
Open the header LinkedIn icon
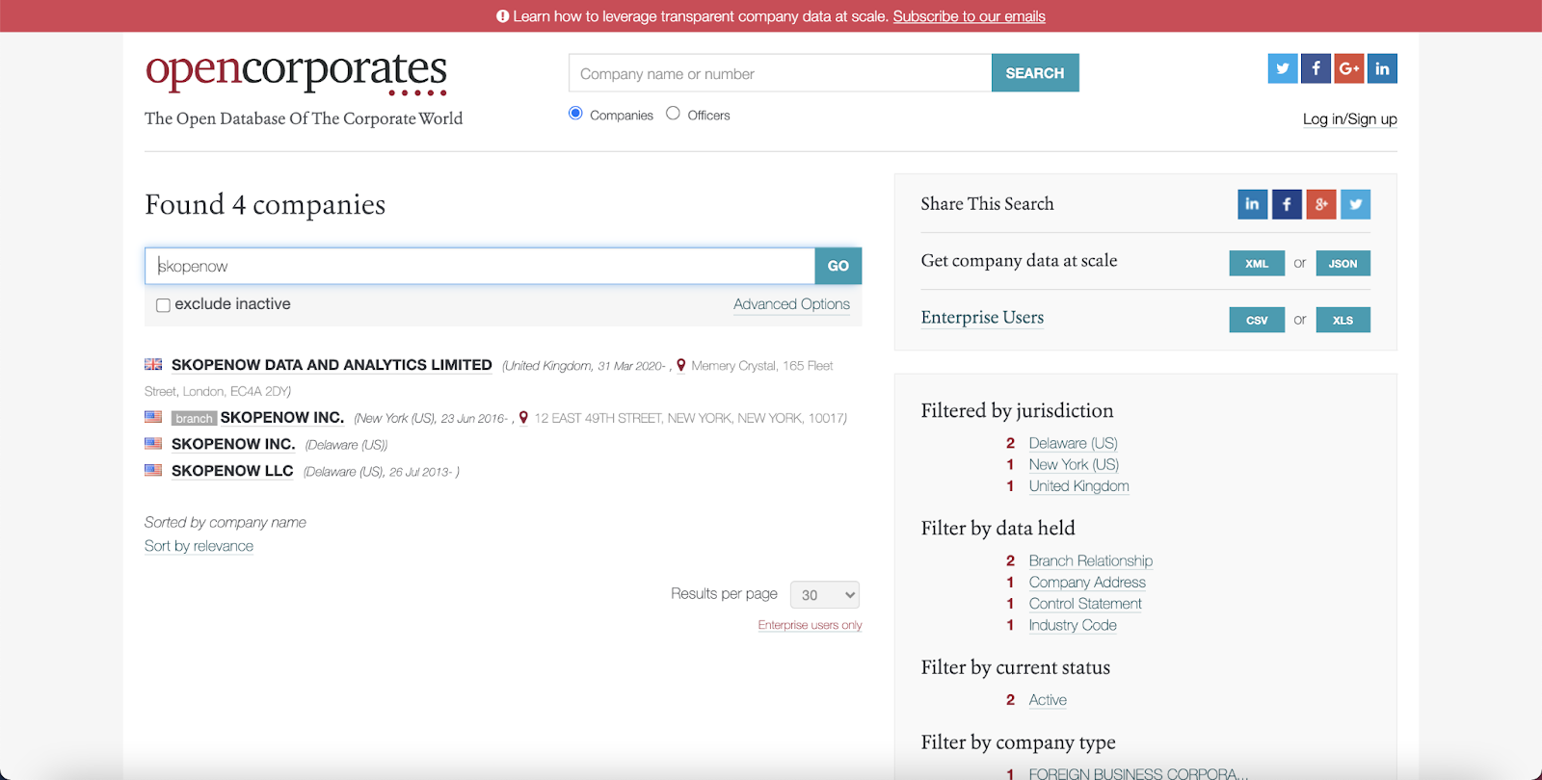pos(1382,68)
